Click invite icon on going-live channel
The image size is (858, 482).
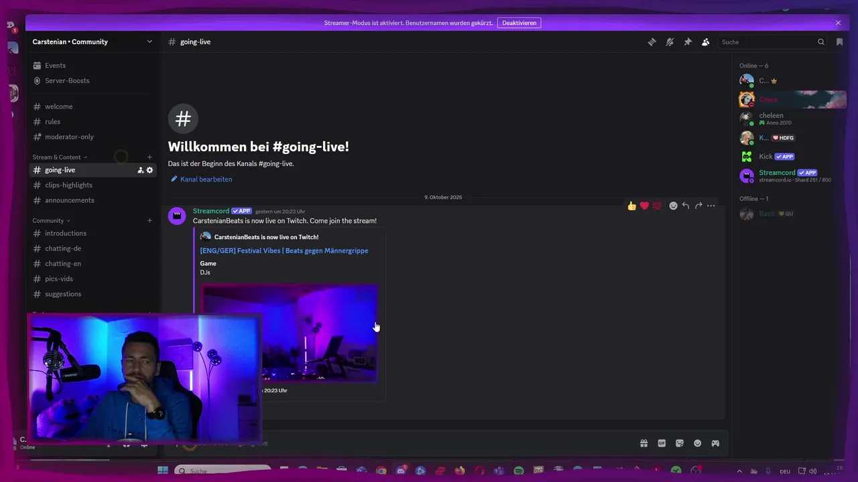[140, 170]
